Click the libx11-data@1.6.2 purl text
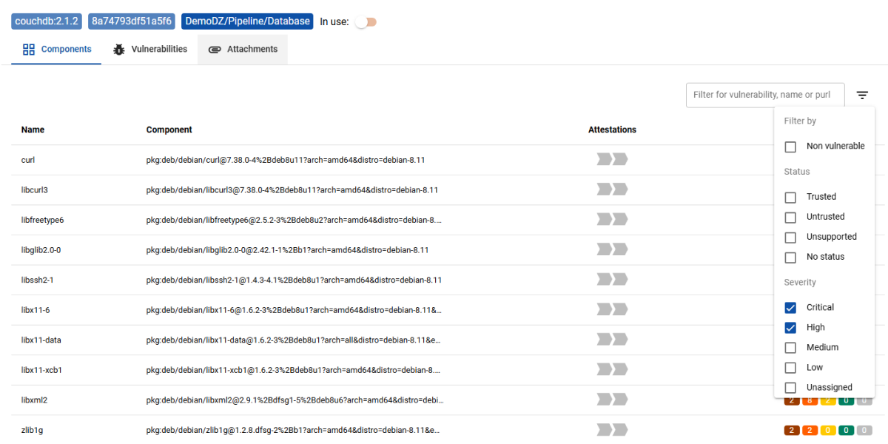 (295, 340)
